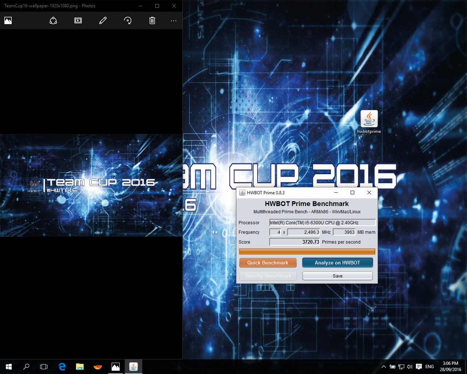Click the Java icon in HWBOT title bar
467x374 pixels.
click(242, 192)
